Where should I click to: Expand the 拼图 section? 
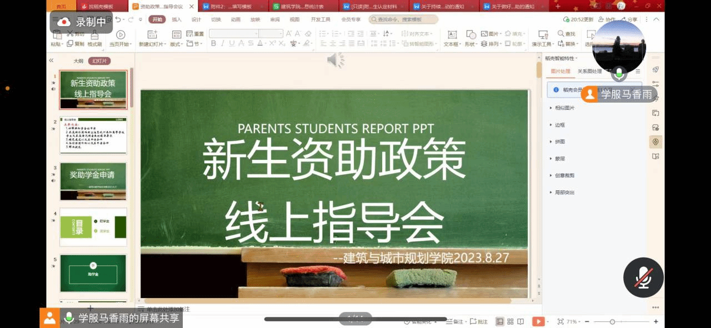(x=558, y=142)
